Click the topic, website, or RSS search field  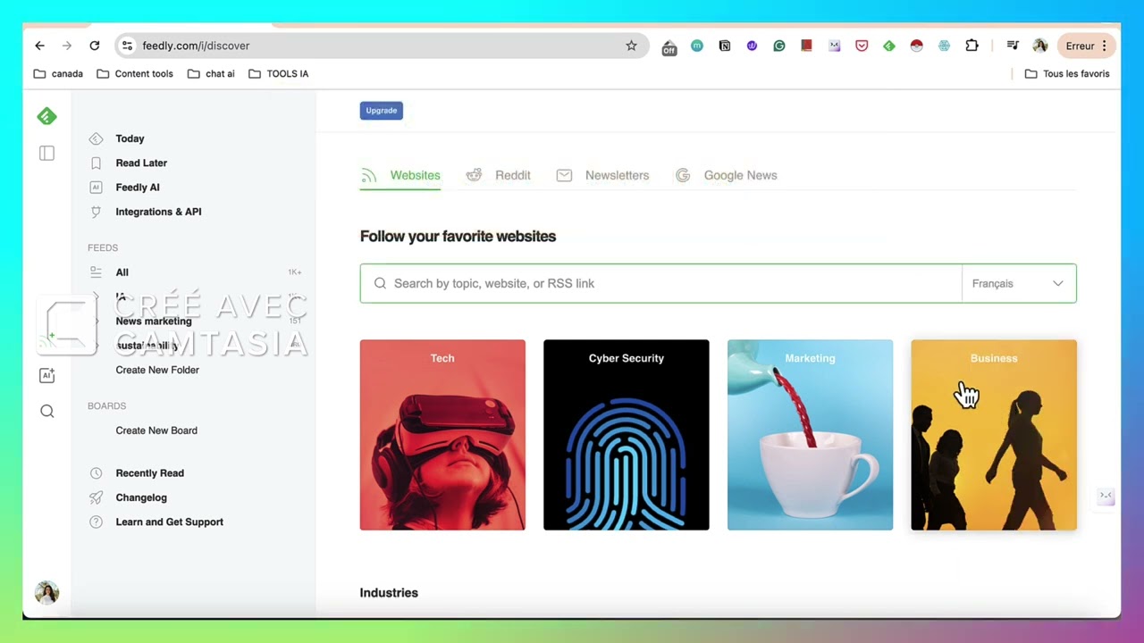pos(661,283)
